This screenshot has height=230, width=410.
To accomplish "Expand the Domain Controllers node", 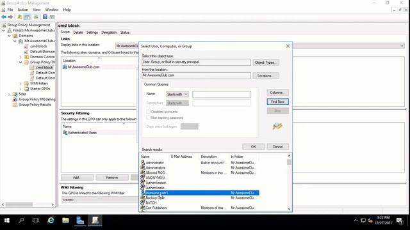I will [x=20, y=57].
